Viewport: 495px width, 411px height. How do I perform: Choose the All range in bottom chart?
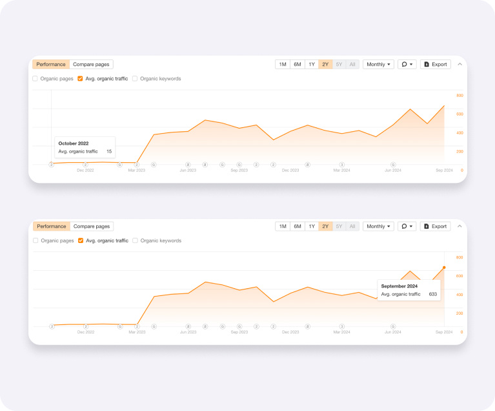[x=352, y=226]
